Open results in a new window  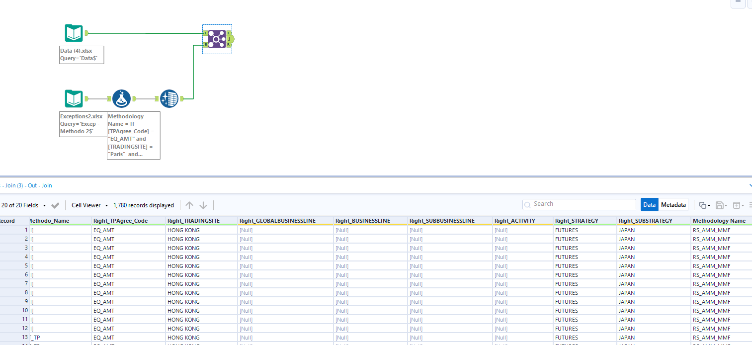point(735,205)
